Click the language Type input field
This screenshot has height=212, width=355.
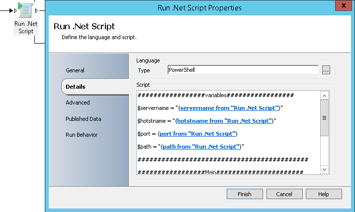[243, 70]
